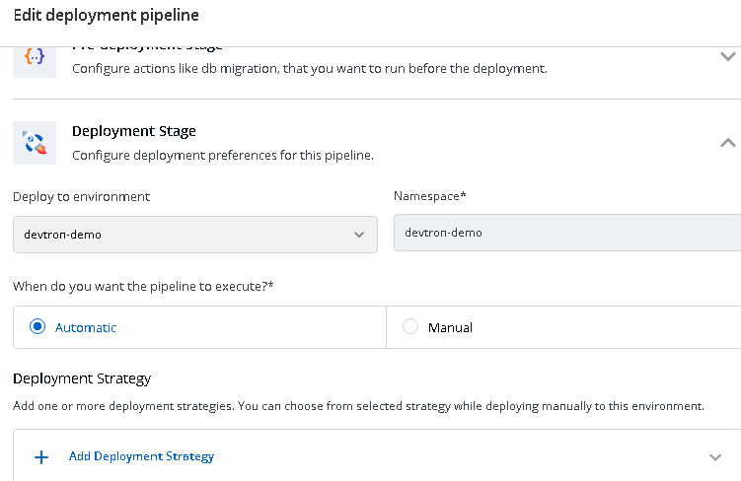741x481 pixels.
Task: Click the Deployment Strategy section heading
Action: [82, 378]
